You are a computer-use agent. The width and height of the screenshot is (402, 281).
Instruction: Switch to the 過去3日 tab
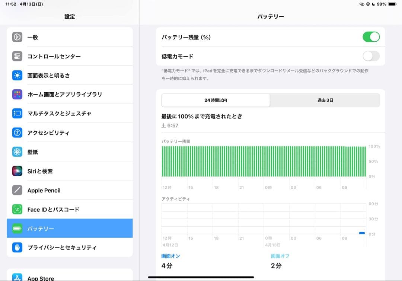pyautogui.click(x=324, y=100)
